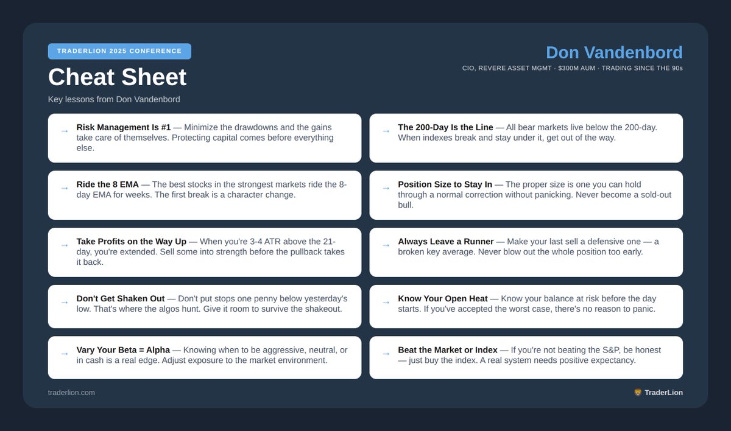Click the TraderLion 2025 Conference badge
The width and height of the screenshot is (731, 431).
coord(119,51)
